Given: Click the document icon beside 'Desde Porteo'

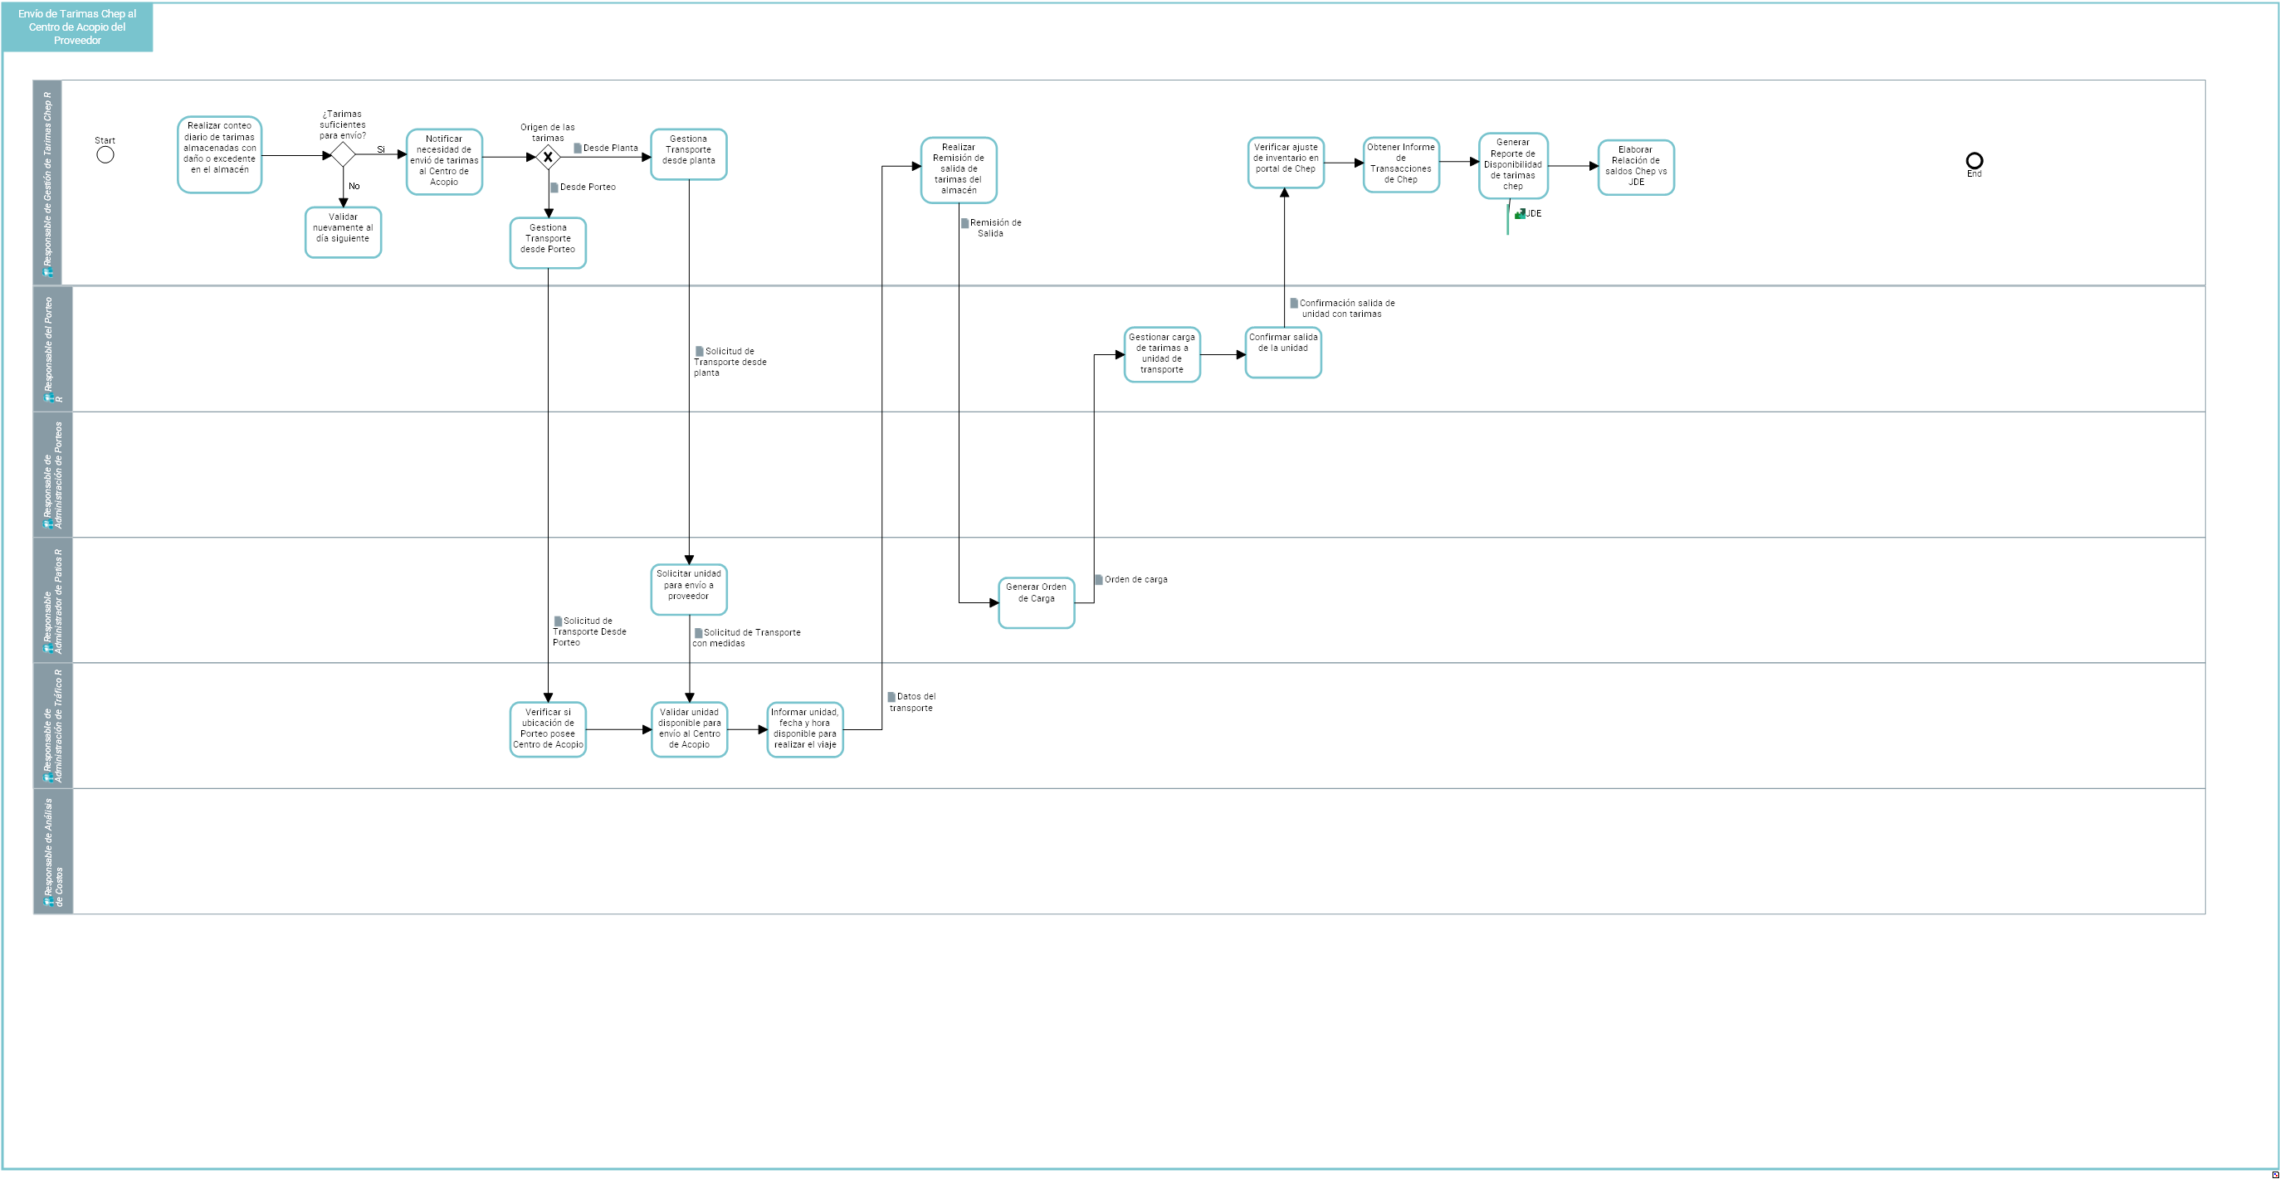Looking at the screenshot, I should tap(554, 188).
